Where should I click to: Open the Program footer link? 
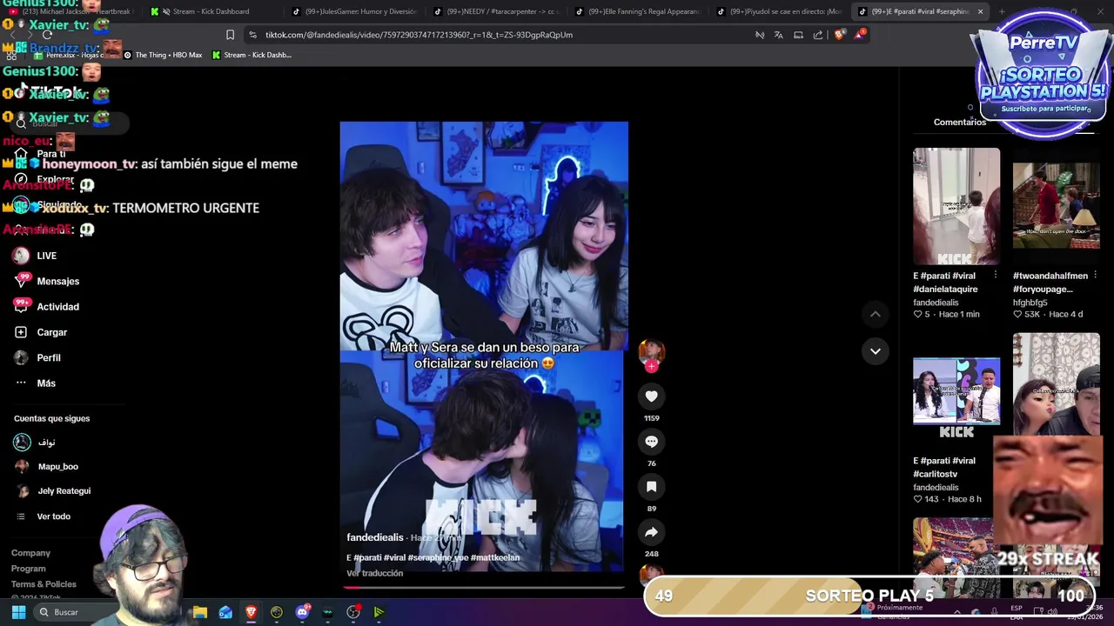[x=28, y=569]
